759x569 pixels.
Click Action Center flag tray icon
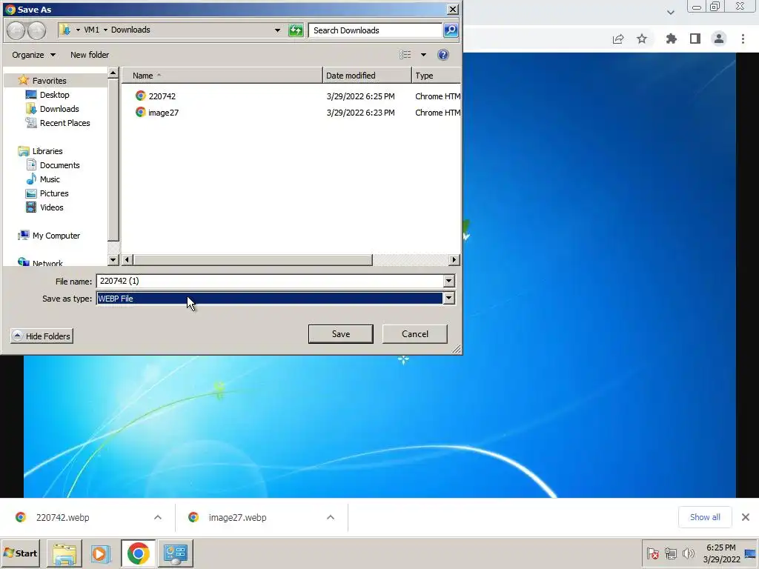[x=652, y=553]
